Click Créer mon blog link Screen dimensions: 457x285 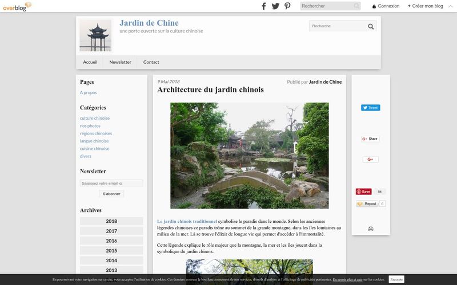pos(425,6)
